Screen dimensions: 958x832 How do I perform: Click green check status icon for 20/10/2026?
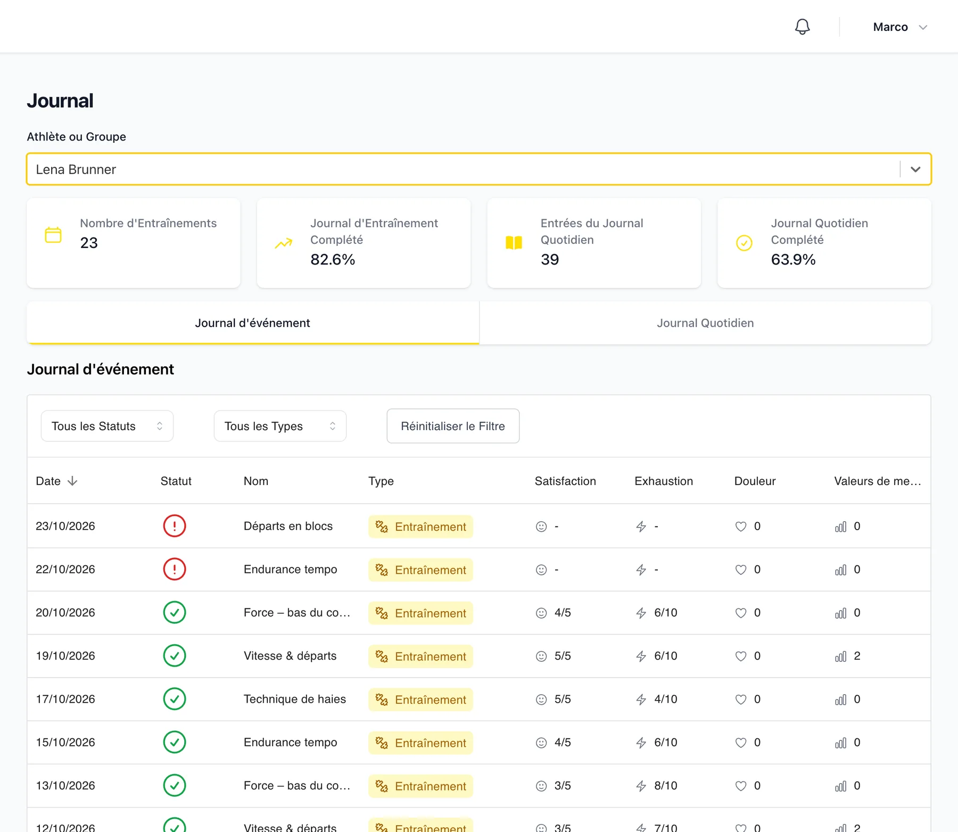coord(175,612)
